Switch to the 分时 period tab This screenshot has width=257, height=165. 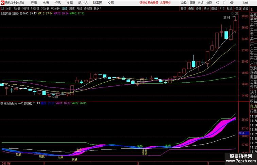(x=9, y=8)
